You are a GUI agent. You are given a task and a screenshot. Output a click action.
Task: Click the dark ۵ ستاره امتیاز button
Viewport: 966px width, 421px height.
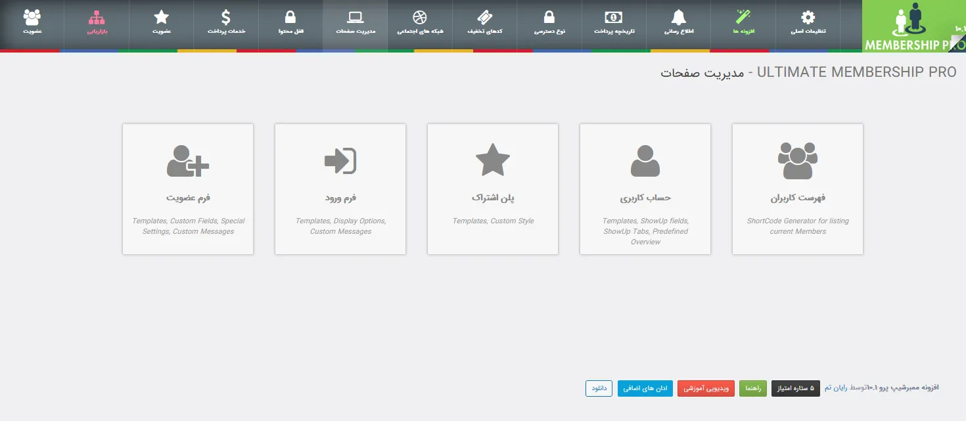(x=796, y=388)
